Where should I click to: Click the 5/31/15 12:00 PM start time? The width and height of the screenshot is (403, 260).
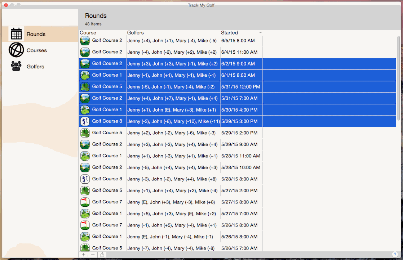tap(240, 87)
